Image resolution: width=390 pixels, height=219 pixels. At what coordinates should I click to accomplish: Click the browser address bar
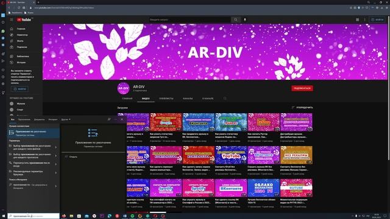coord(189,8)
